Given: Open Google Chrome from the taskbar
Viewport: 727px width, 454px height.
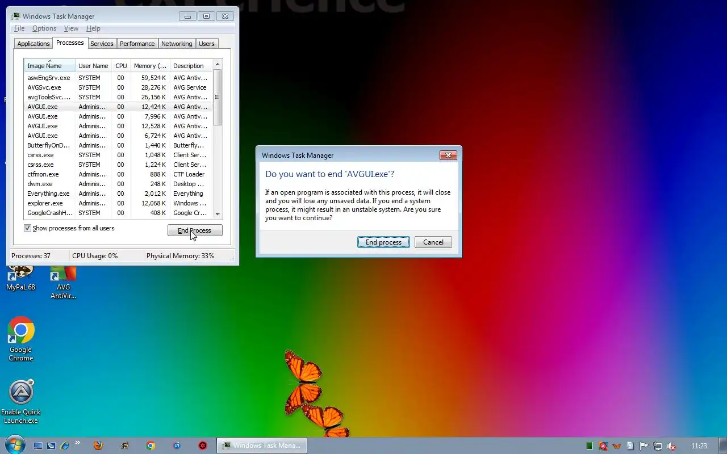Looking at the screenshot, I should [151, 446].
